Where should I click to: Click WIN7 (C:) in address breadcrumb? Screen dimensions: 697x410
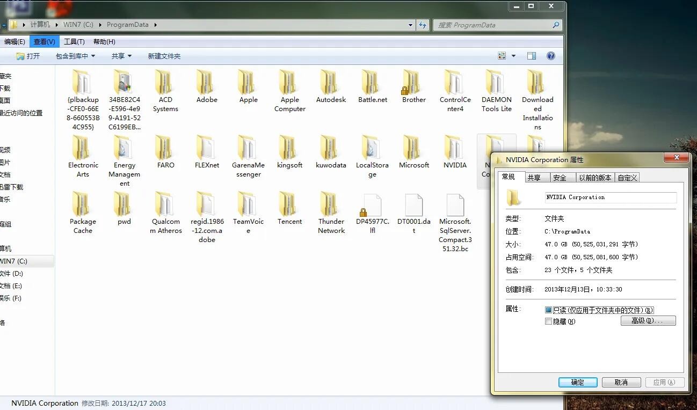(78, 25)
